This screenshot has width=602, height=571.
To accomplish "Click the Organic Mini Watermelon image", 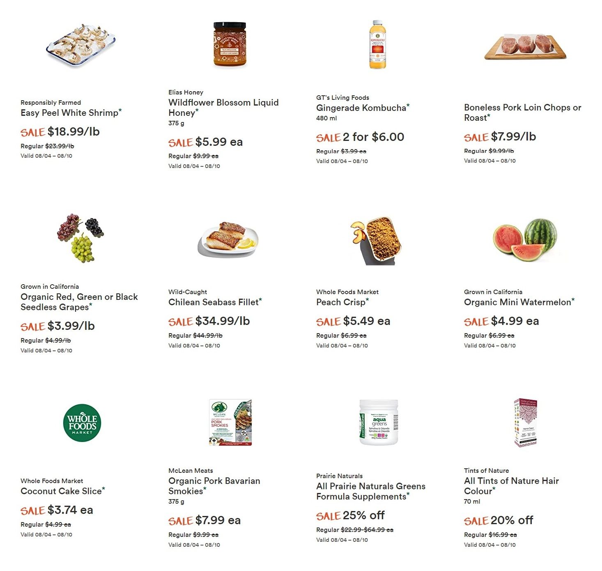I will [525, 239].
